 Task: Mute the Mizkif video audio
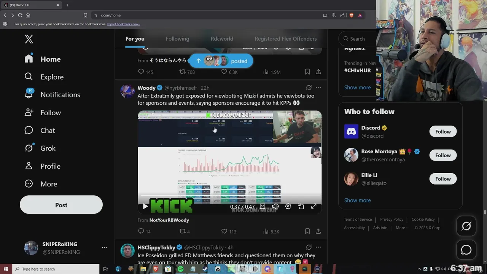(275, 206)
